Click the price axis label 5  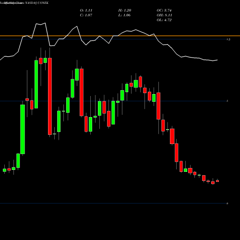[227, 101]
